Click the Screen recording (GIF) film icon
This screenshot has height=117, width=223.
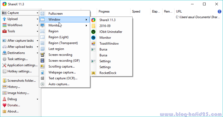pos(42,61)
